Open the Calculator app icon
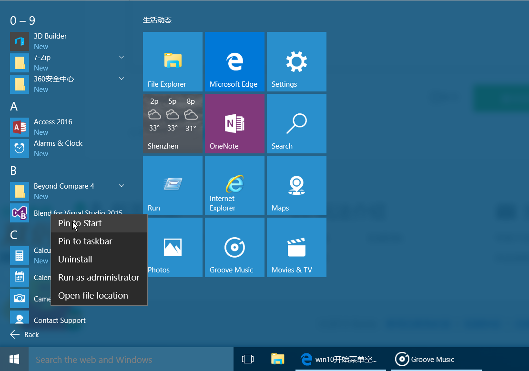The height and width of the screenshot is (371, 529). [20, 256]
